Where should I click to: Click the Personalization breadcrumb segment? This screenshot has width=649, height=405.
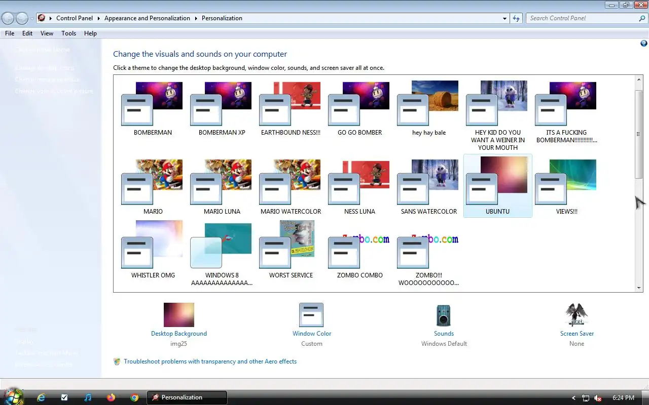pos(222,18)
